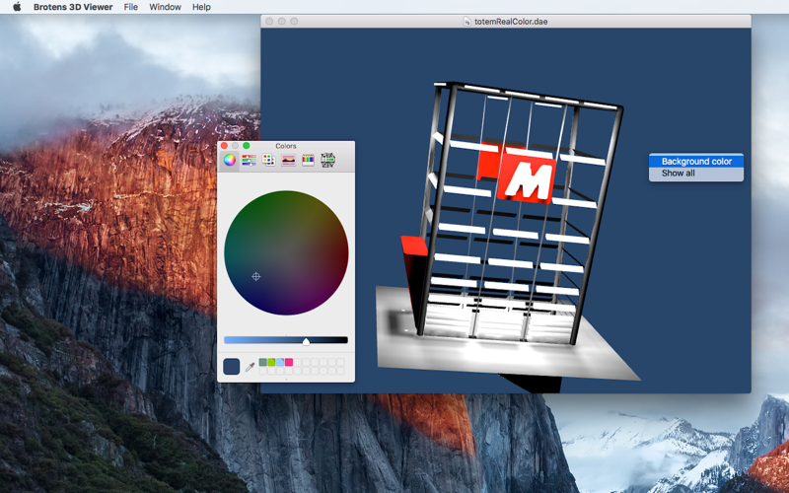This screenshot has height=493, width=789.
Task: Choose Background color from context menu
Action: pyautogui.click(x=696, y=162)
